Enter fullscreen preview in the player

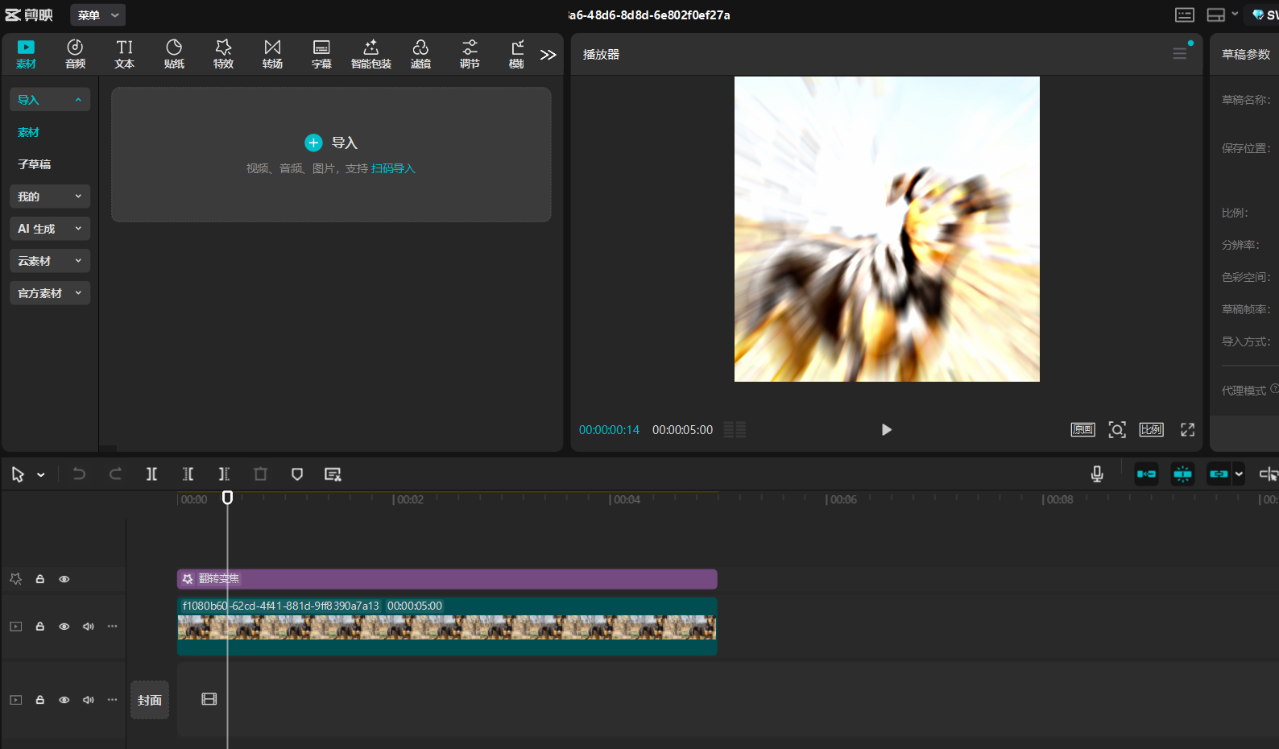1187,430
